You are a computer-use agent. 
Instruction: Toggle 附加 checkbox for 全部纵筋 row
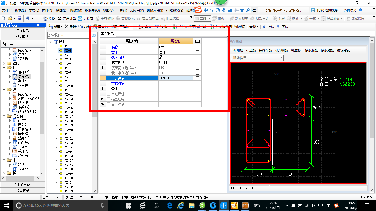[x=197, y=78]
